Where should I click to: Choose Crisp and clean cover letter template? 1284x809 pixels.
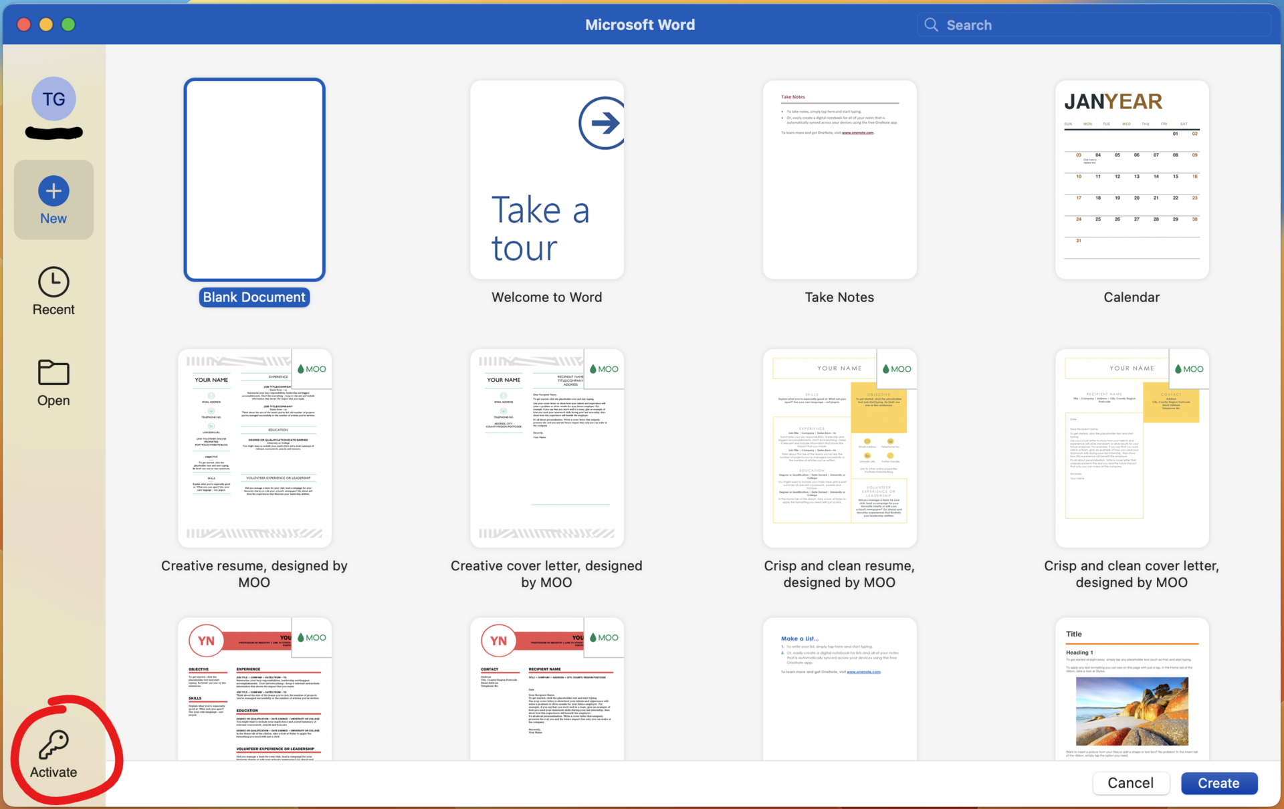[1132, 448]
